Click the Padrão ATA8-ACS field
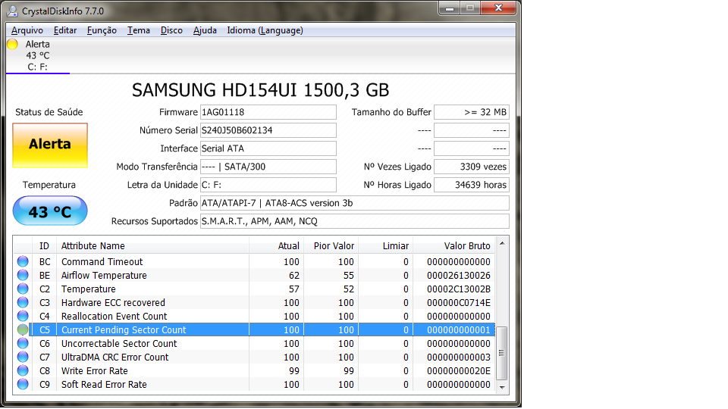Image resolution: width=728 pixels, height=409 pixels. pyautogui.click(x=355, y=203)
